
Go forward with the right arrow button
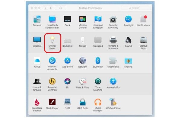pyautogui.click(x=50, y=8)
